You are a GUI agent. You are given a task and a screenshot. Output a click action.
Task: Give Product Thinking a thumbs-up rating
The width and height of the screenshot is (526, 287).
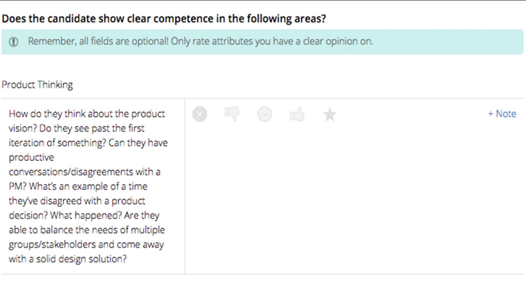coord(297,115)
